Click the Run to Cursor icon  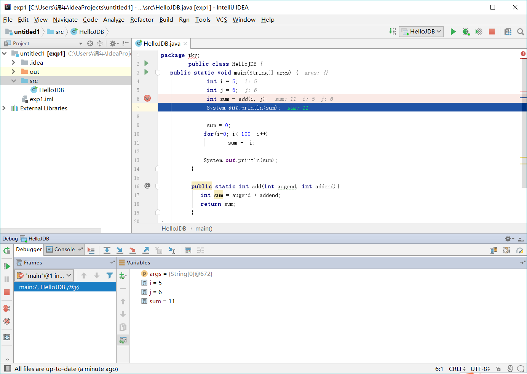tap(172, 250)
